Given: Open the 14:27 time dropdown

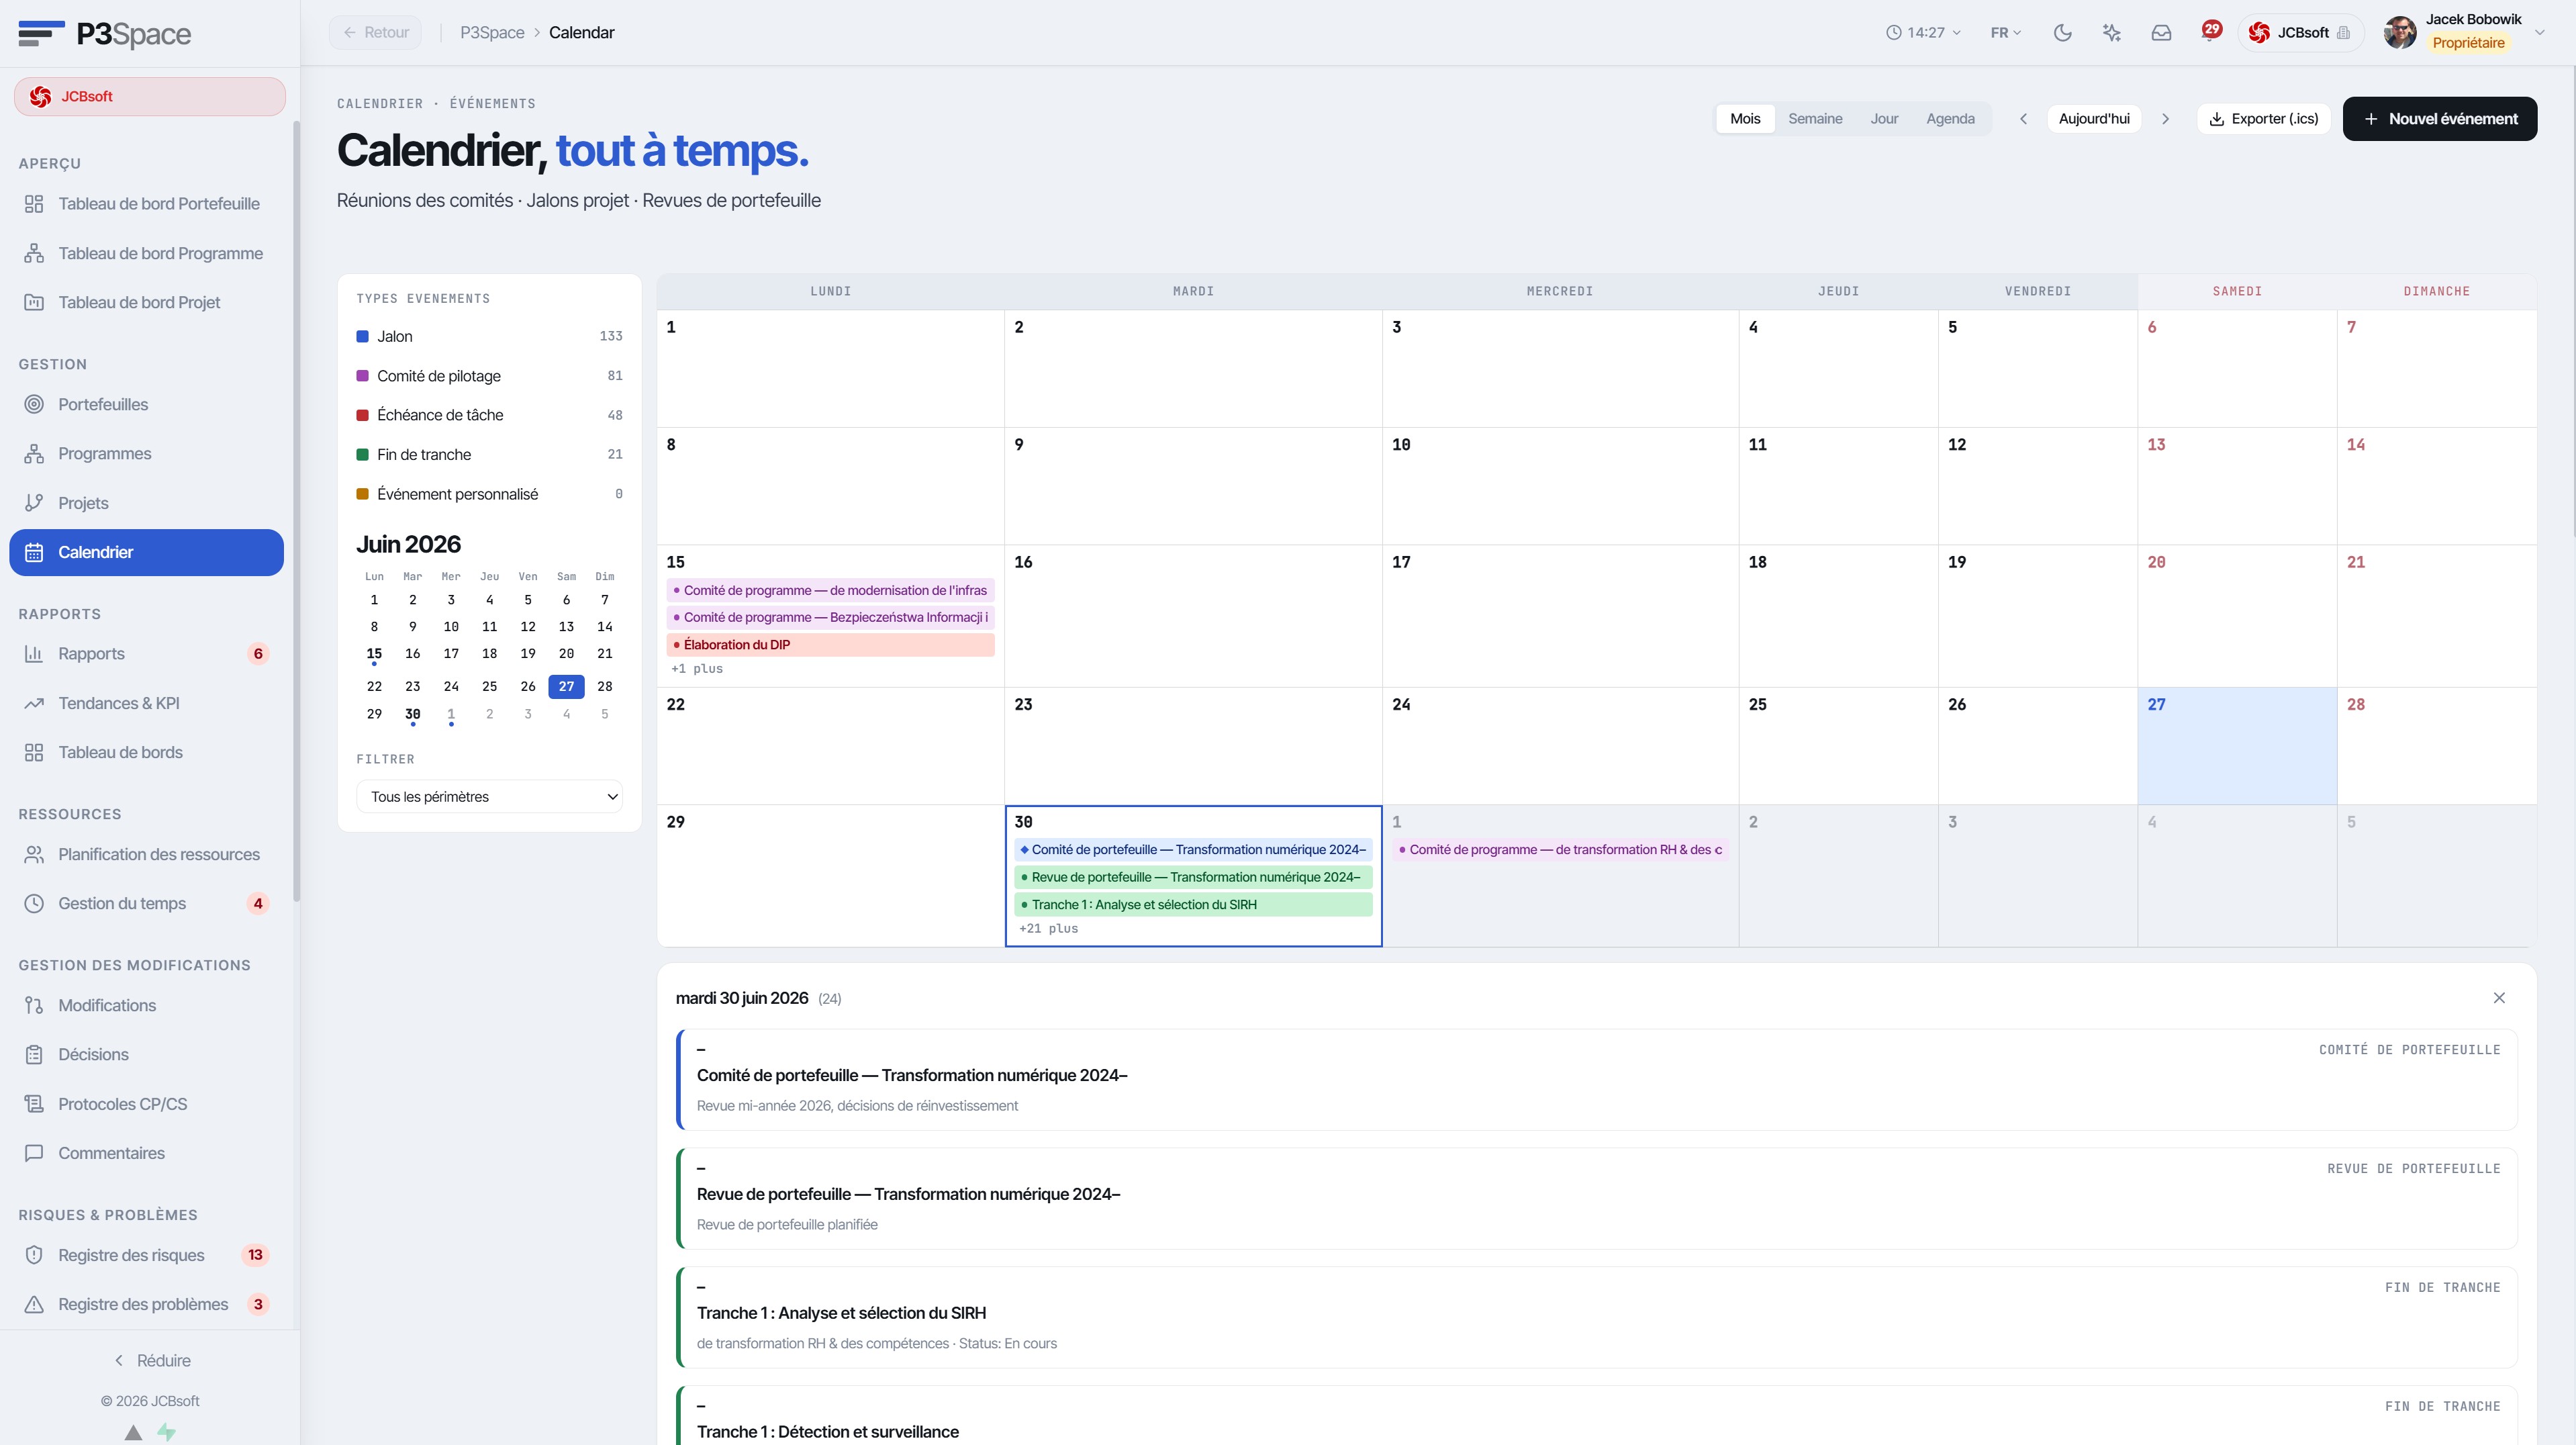Looking at the screenshot, I should tap(1922, 33).
